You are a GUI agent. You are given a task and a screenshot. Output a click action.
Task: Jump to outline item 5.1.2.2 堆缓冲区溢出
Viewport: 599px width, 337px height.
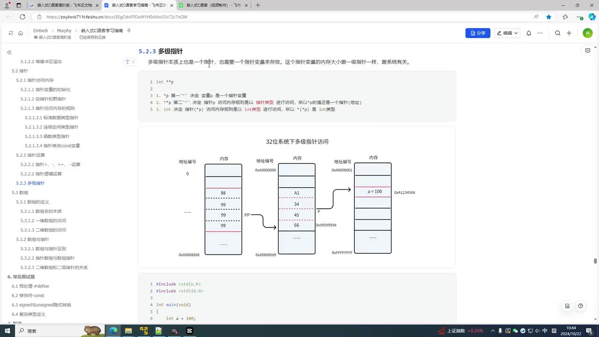(x=41, y=61)
